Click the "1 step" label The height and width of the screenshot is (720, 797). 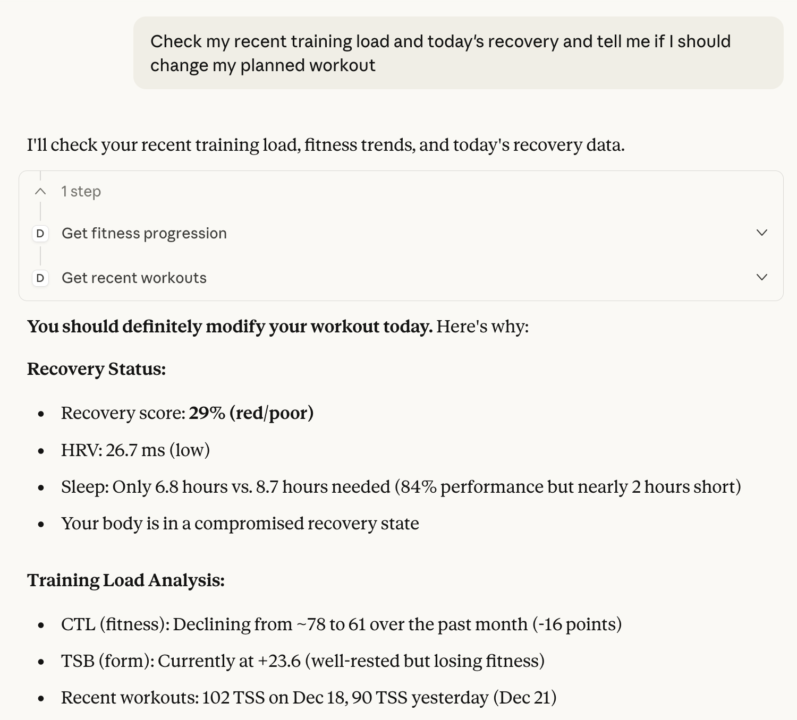(81, 191)
